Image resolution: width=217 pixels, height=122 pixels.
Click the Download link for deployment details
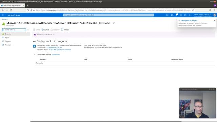click(x=56, y=55)
